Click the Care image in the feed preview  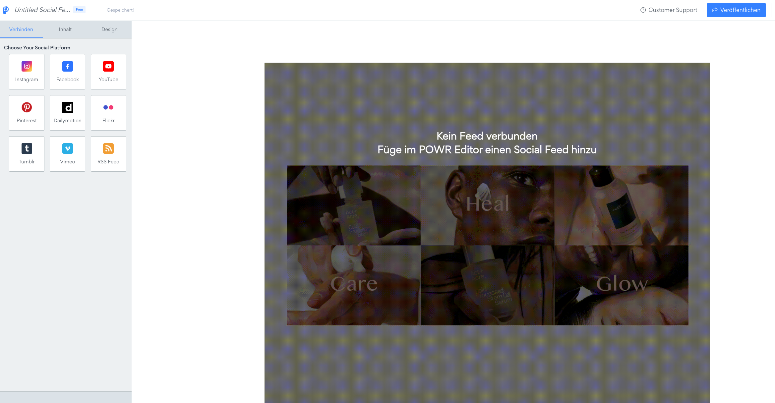point(354,285)
